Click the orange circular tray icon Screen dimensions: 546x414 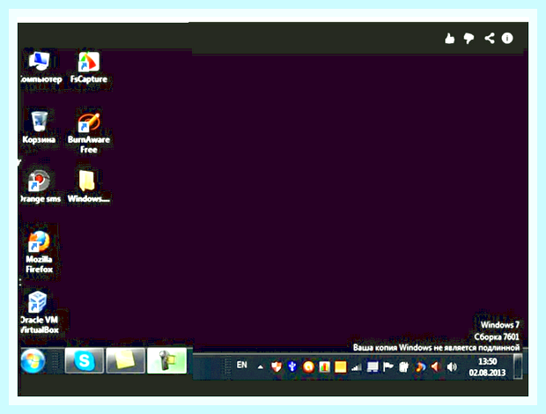[x=308, y=366]
